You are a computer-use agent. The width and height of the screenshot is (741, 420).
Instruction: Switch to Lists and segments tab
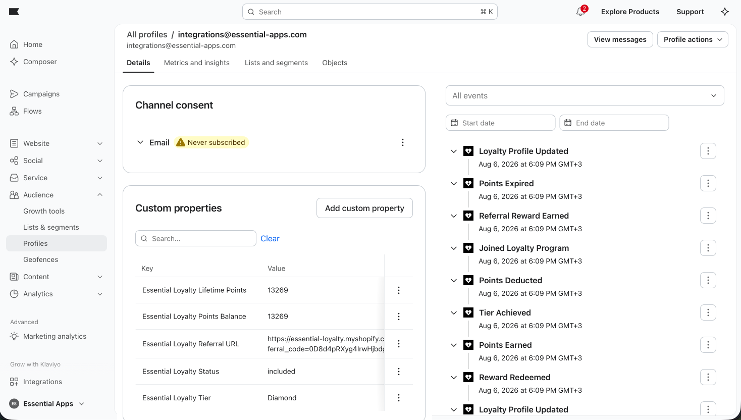coord(276,63)
